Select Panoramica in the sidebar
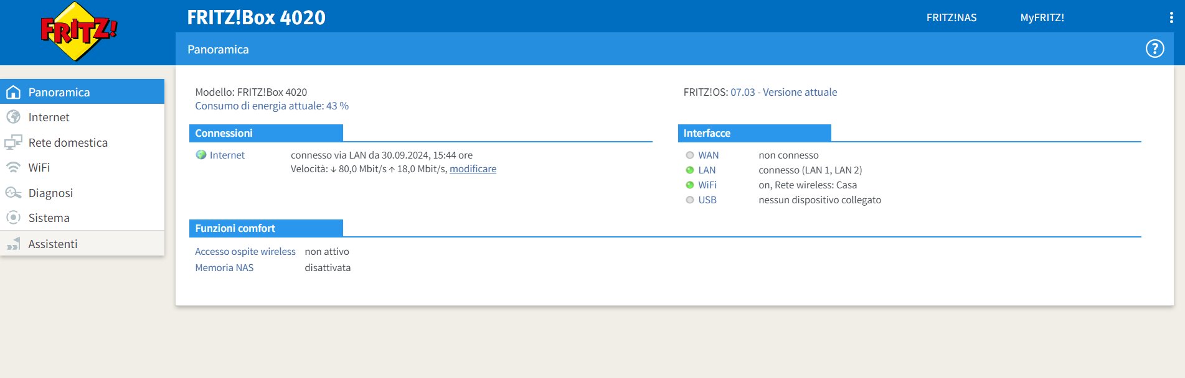Image resolution: width=1185 pixels, height=378 pixels. [x=82, y=91]
